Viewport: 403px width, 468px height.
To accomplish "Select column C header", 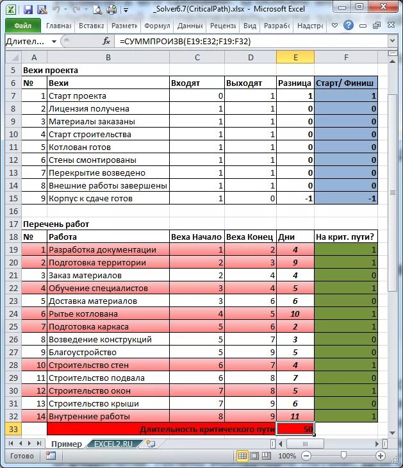I will (x=197, y=57).
